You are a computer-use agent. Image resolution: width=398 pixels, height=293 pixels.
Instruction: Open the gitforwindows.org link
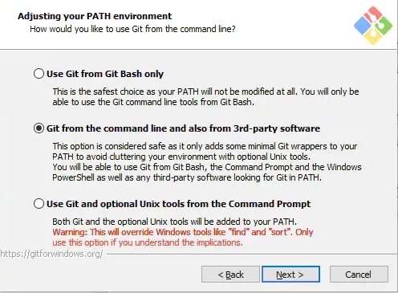[51, 254]
